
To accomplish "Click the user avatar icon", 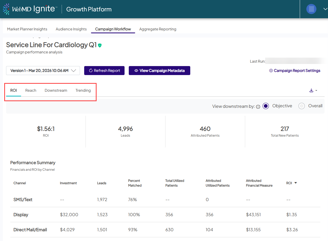I will [x=311, y=9].
